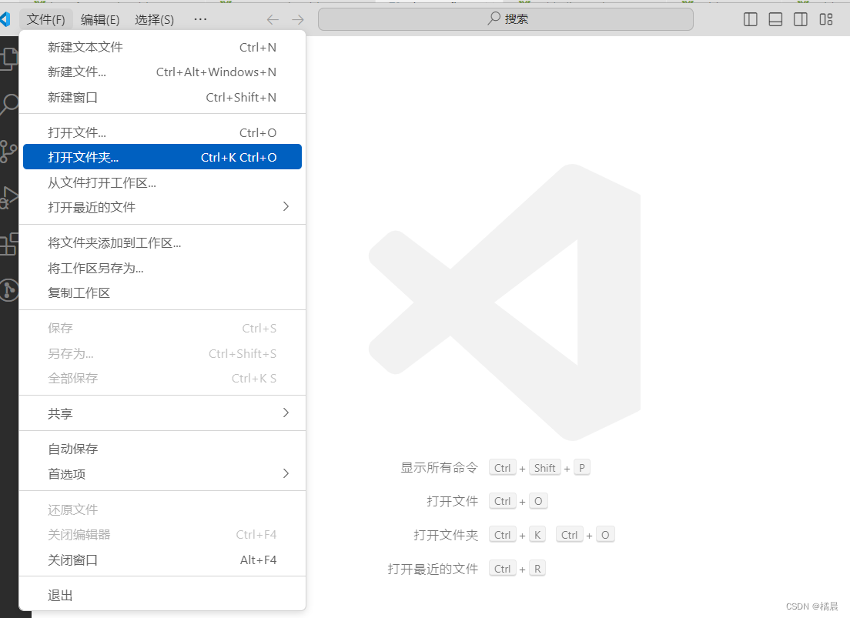The width and height of the screenshot is (850, 618).
Task: Click the VS Code logo icon
Action: (x=5, y=19)
